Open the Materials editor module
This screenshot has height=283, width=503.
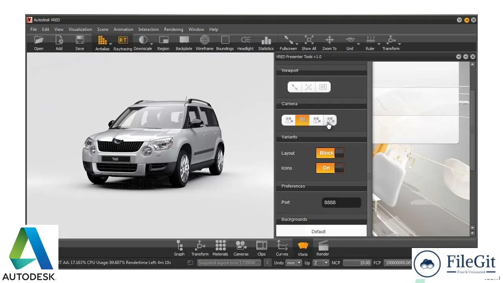pyautogui.click(x=220, y=248)
